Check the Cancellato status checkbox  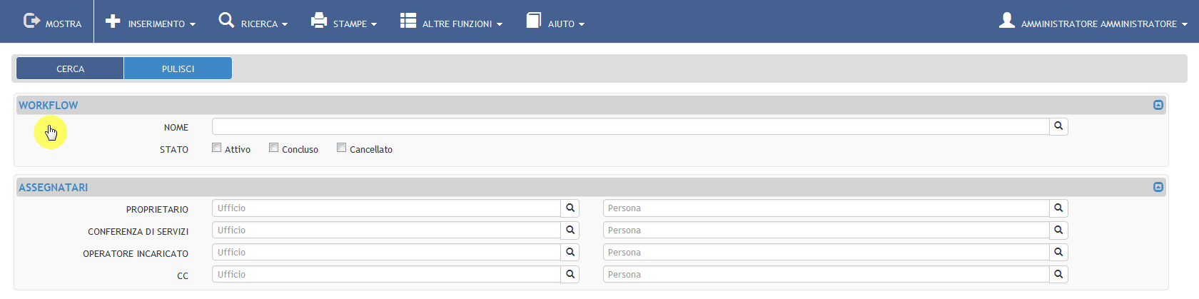pos(341,148)
